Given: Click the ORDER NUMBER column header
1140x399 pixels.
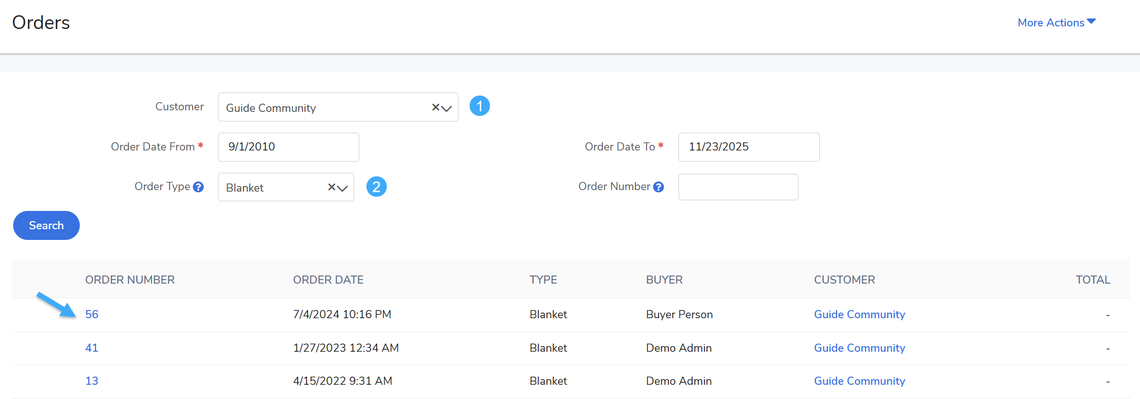Looking at the screenshot, I should point(130,280).
